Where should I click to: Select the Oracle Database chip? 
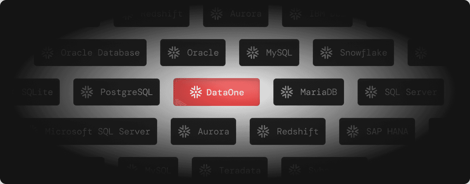pyautogui.click(x=90, y=53)
